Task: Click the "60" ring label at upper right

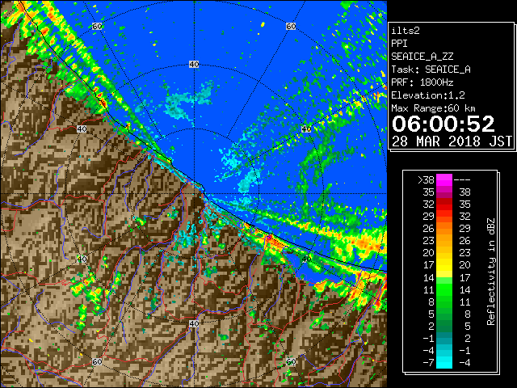Action: [291, 26]
